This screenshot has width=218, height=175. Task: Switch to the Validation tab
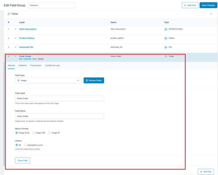click(22, 65)
